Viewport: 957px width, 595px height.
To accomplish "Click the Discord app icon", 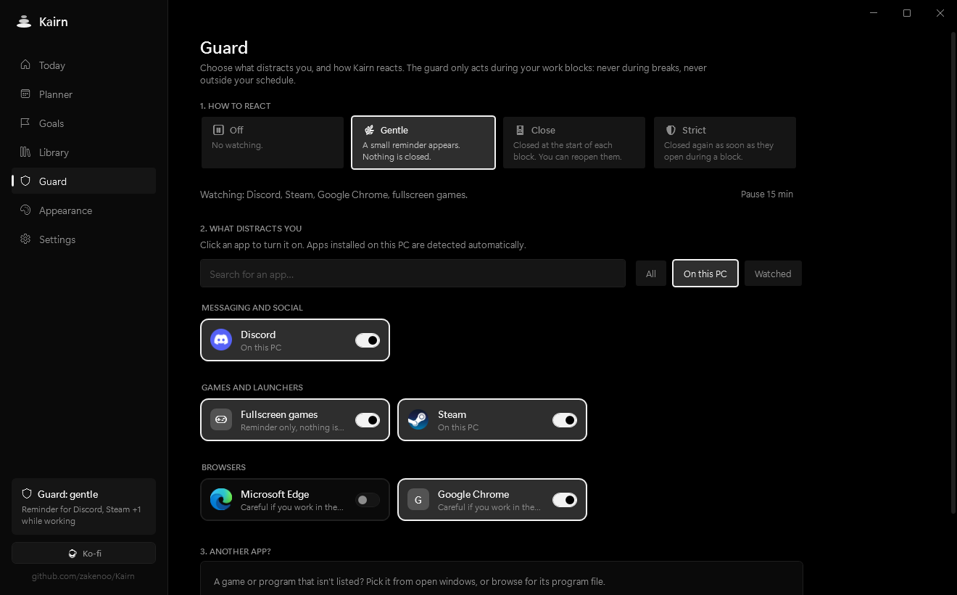I will pos(221,340).
